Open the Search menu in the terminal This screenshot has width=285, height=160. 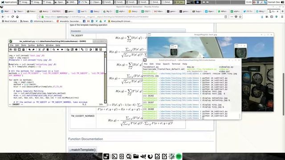[166, 64]
